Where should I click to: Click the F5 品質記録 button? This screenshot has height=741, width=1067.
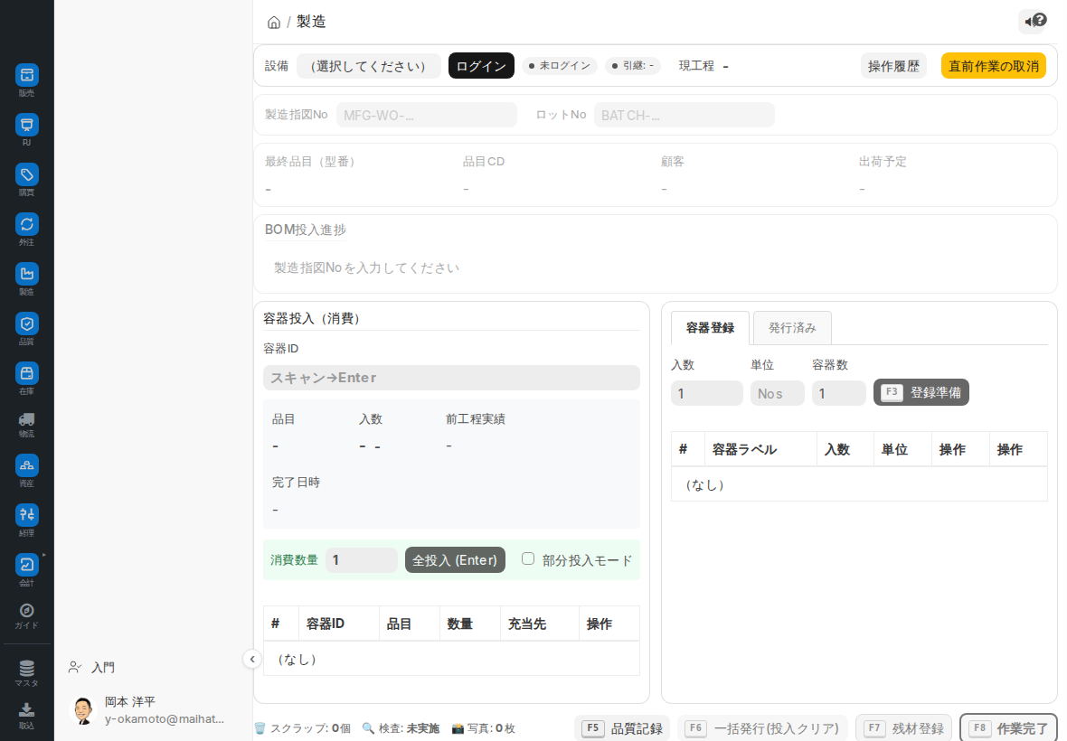(x=622, y=728)
